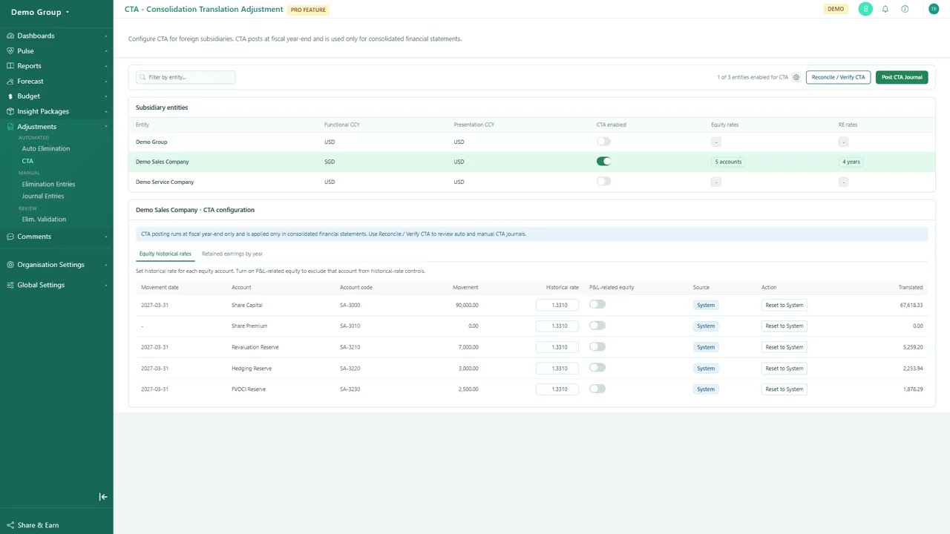Toggle P&L-related equity for Share Premium

coord(597,326)
